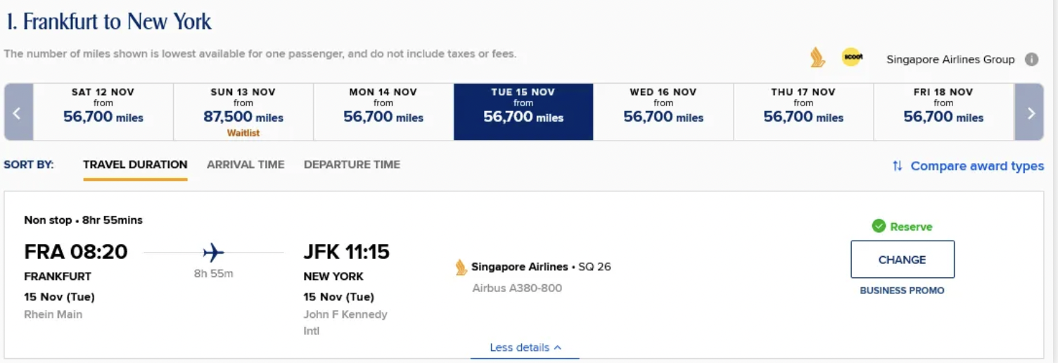Click the Singapore Airlines logo beside SQ 26

(x=461, y=267)
